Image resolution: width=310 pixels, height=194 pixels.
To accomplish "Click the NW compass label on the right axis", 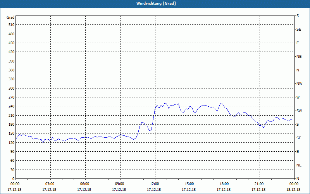I will [299, 84].
